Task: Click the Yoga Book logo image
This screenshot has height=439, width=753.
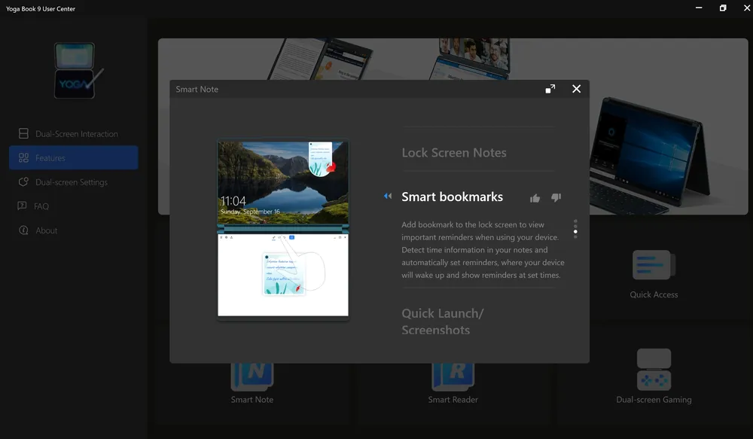Action: click(x=78, y=71)
